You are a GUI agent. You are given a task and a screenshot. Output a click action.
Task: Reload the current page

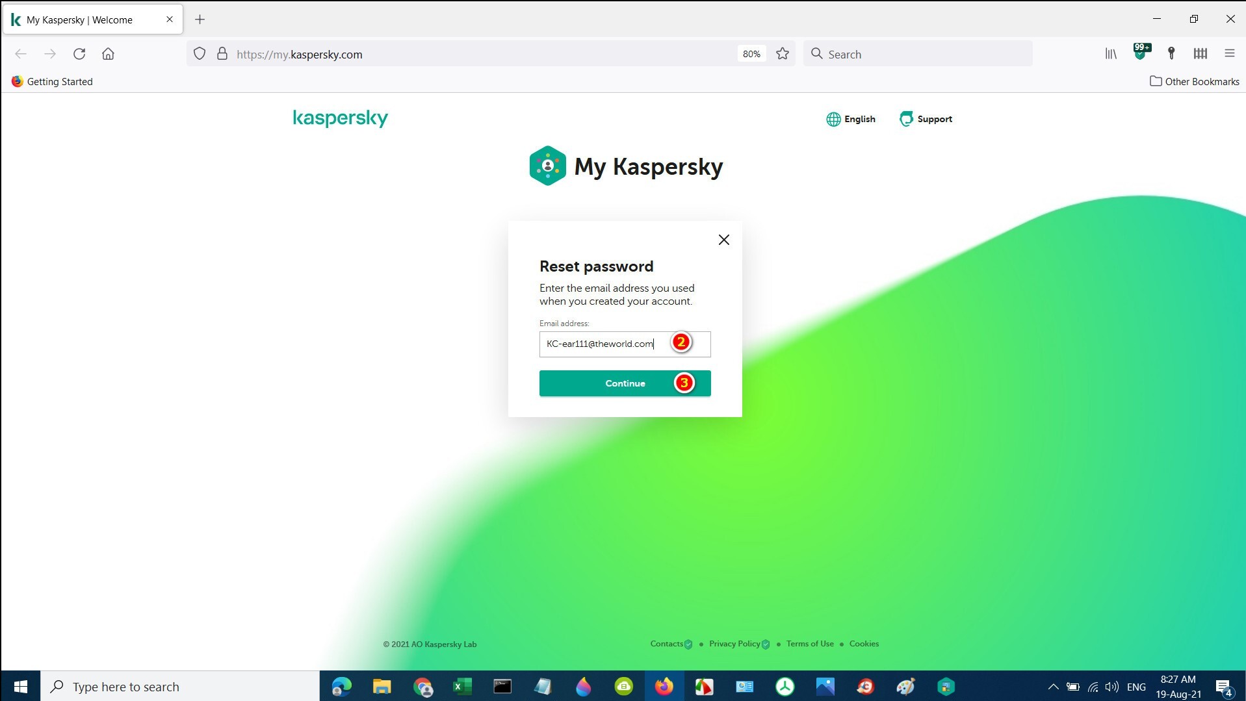(x=79, y=54)
